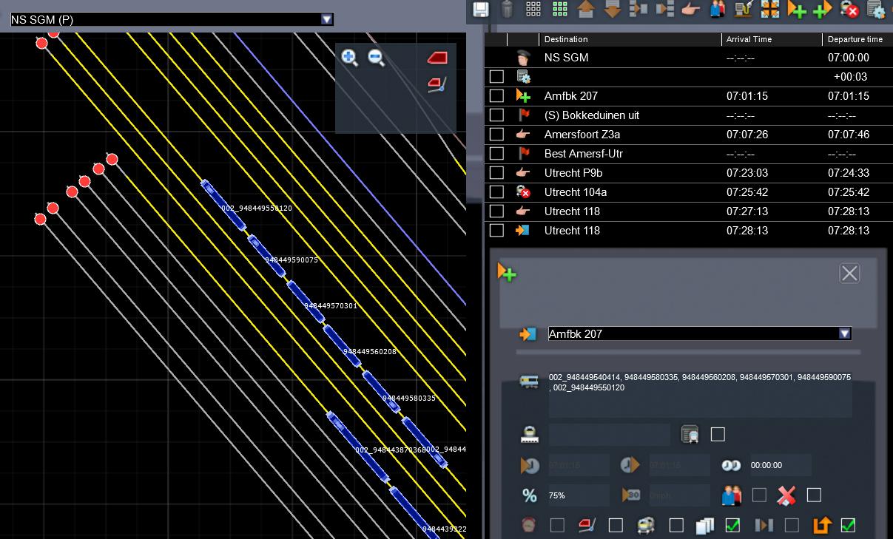Click the trash can delete icon
This screenshot has width=893, height=539.
click(x=507, y=9)
